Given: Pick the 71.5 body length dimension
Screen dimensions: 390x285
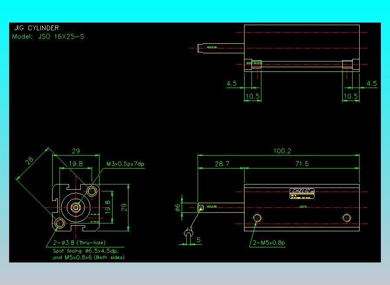Looking at the screenshot, I should pos(301,164).
